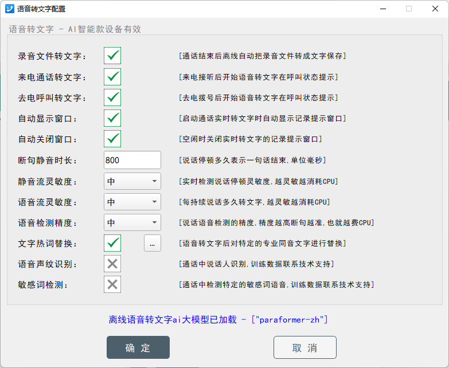Click the 语音声纹识别 label
The image size is (449, 368).
47,264
